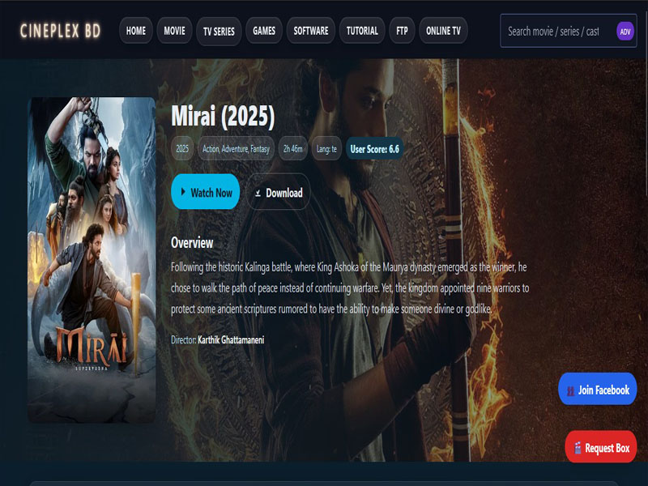The height and width of the screenshot is (486, 648).
Task: Select the TV SERIES tab
Action: coord(219,31)
